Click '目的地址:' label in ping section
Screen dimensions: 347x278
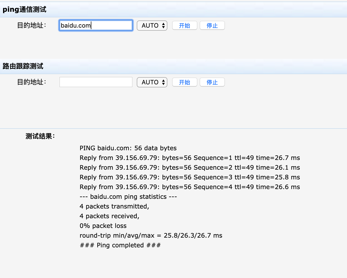point(32,25)
